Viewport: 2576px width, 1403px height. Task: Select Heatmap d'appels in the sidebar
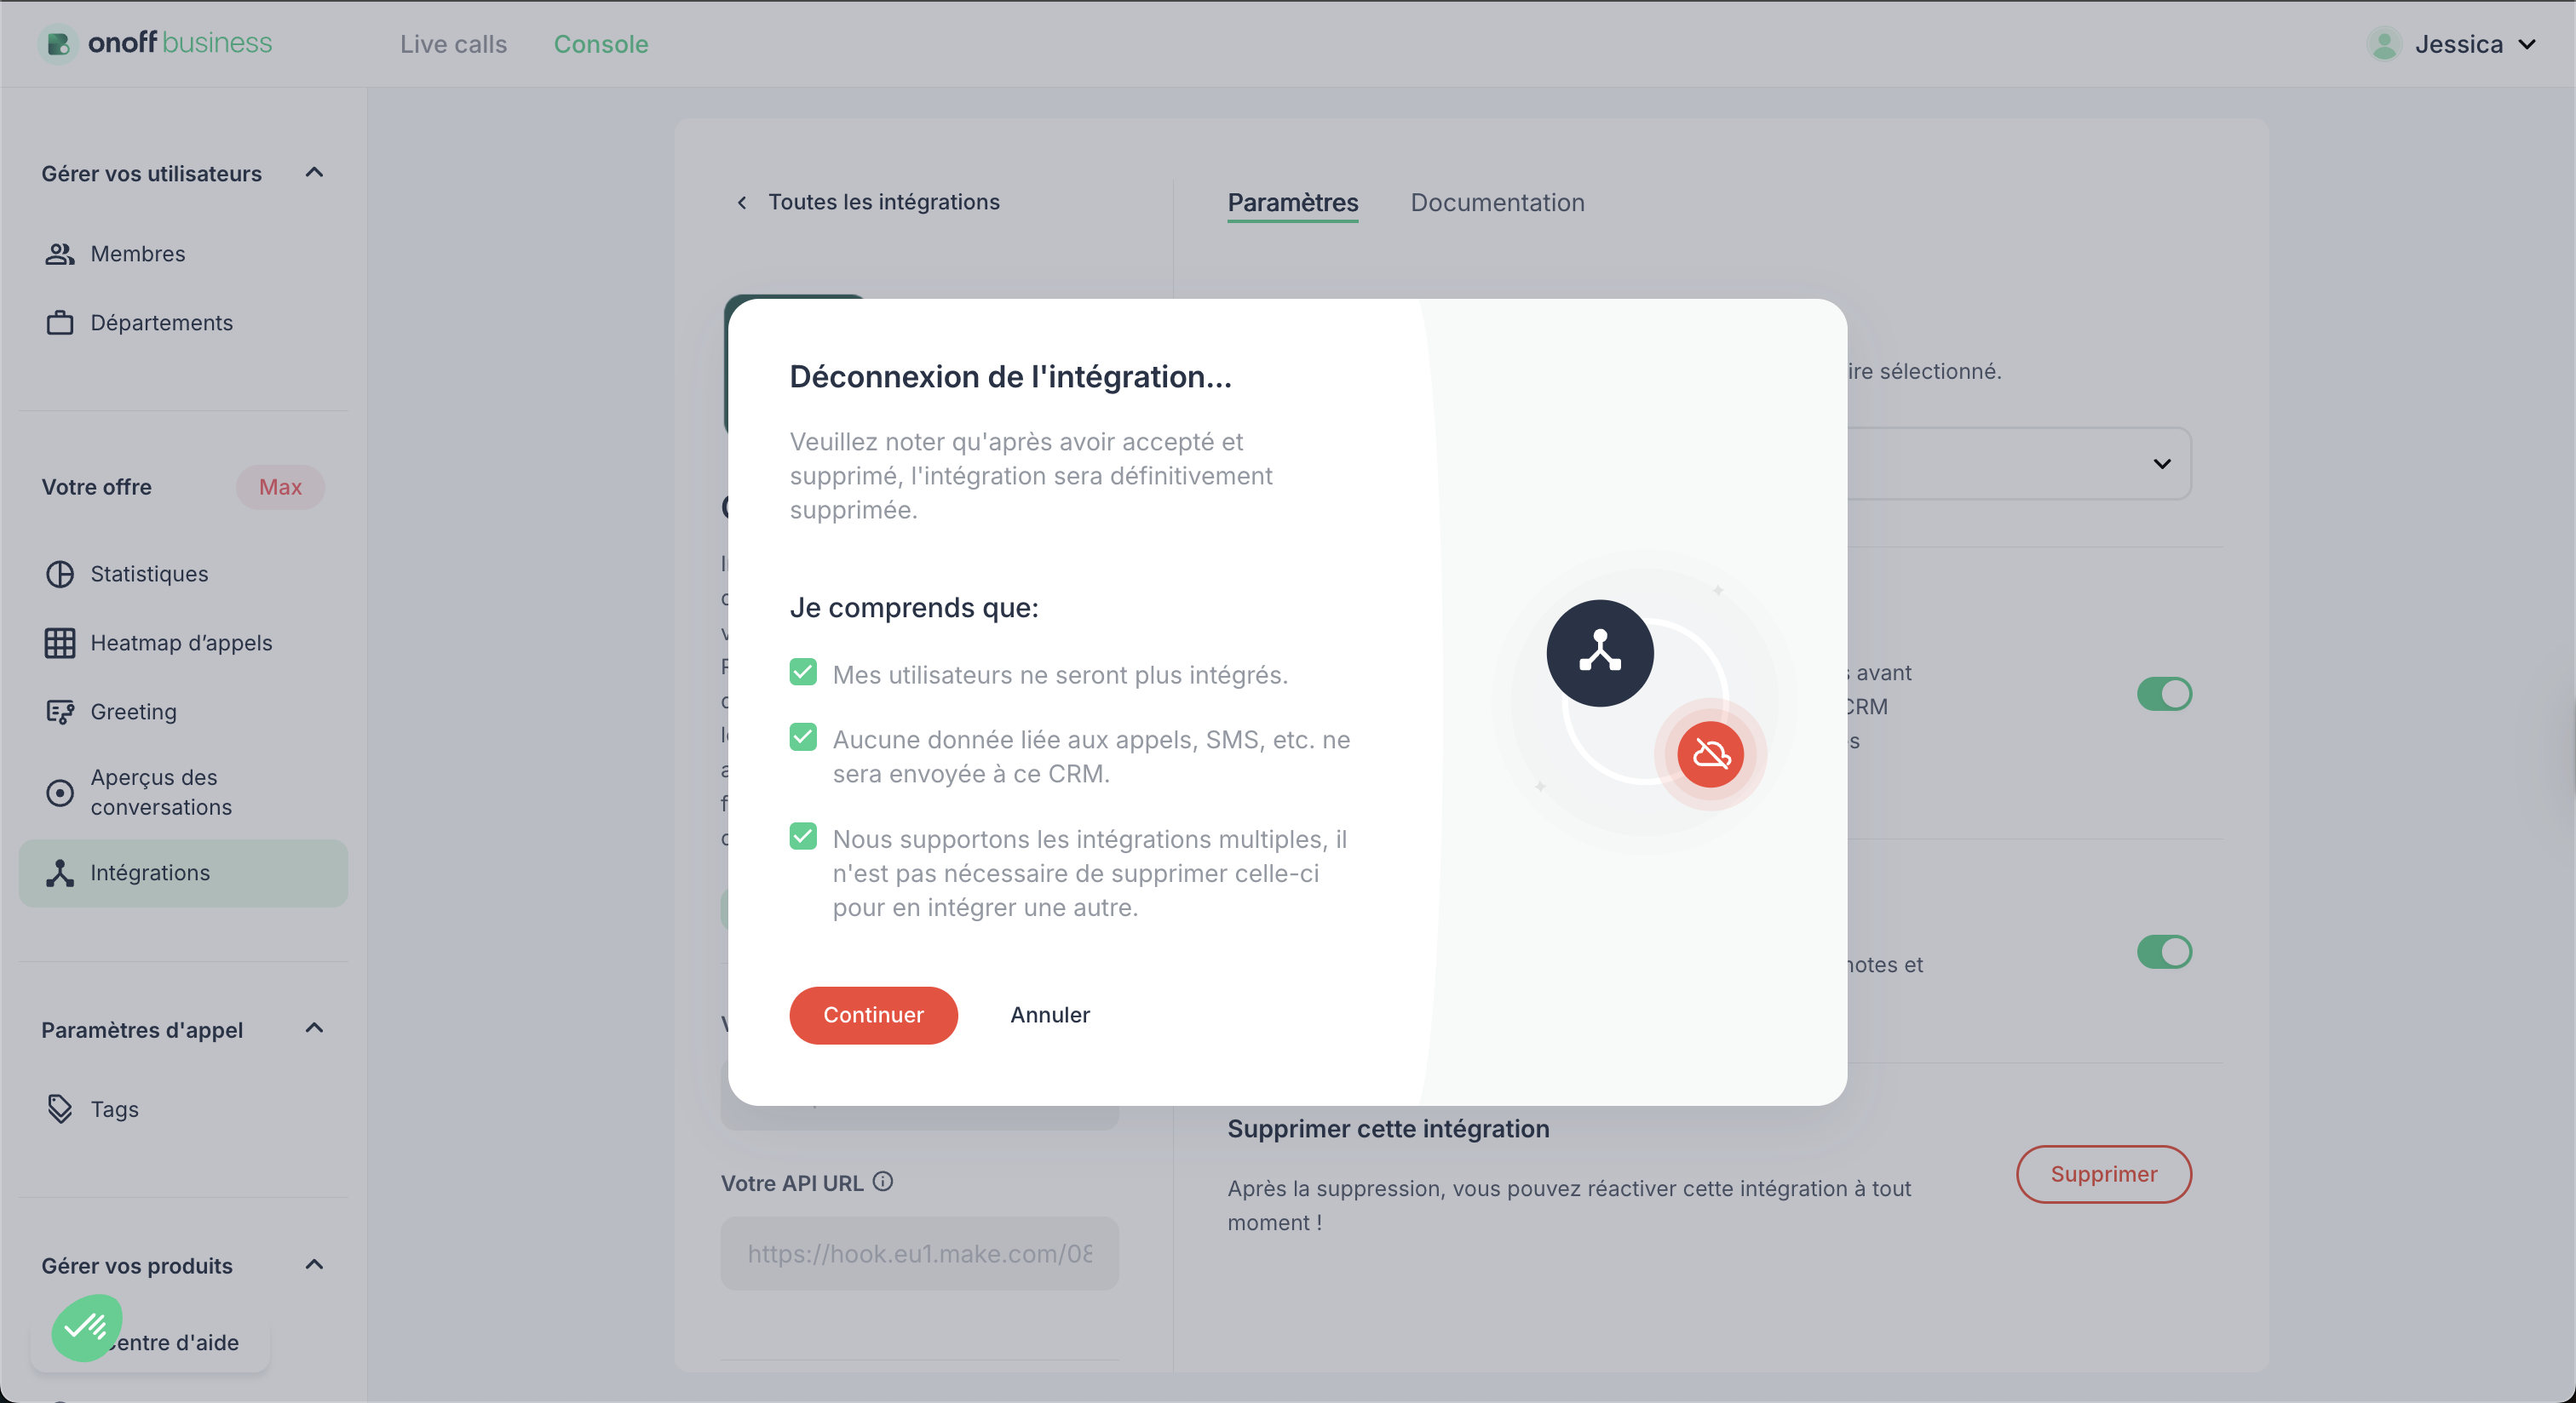pyautogui.click(x=183, y=643)
